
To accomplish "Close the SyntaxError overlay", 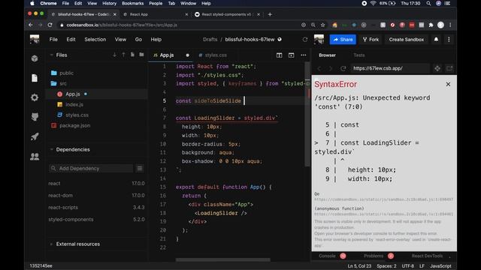I will coord(448,84).
